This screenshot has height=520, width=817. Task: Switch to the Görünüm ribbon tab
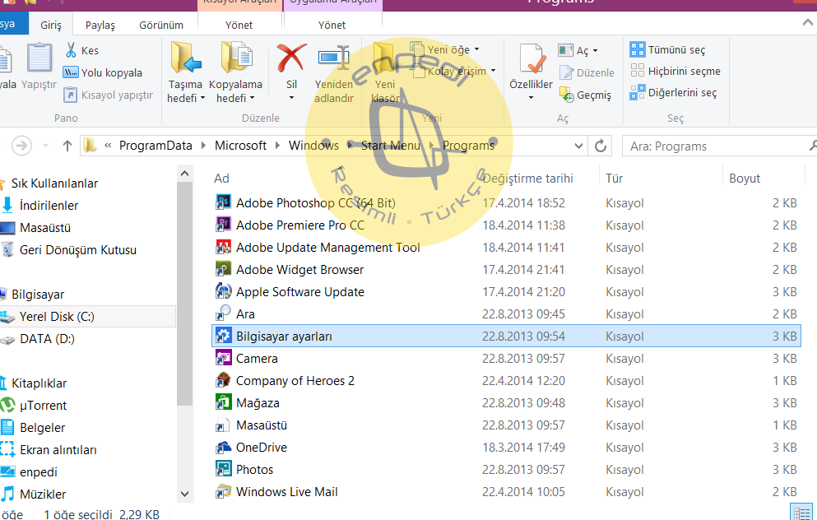[160, 25]
